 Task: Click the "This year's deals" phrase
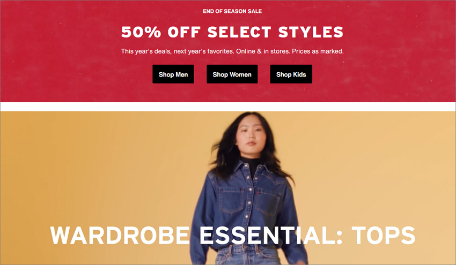[146, 51]
